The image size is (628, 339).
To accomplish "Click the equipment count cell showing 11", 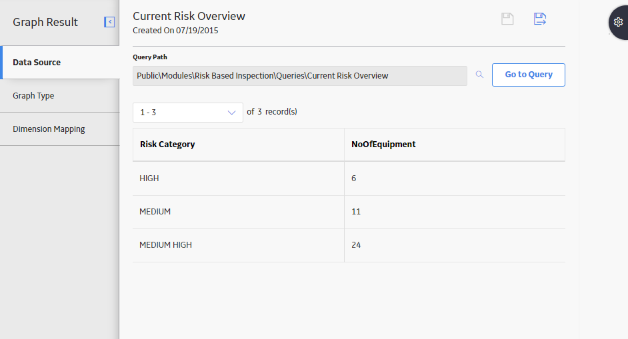I will point(455,212).
